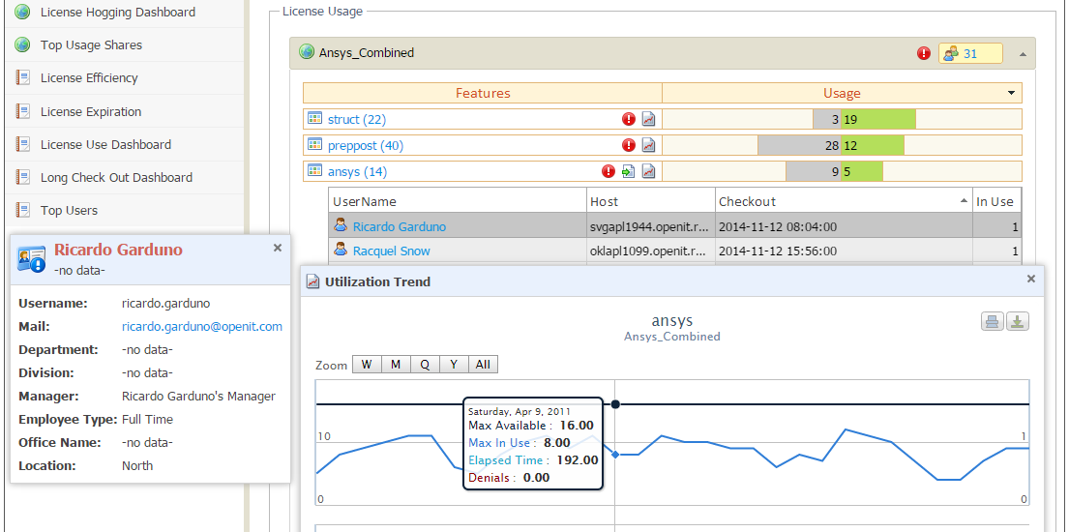Open the Usage column dropdown arrow
The width and height of the screenshot is (1069, 532).
click(x=1011, y=94)
